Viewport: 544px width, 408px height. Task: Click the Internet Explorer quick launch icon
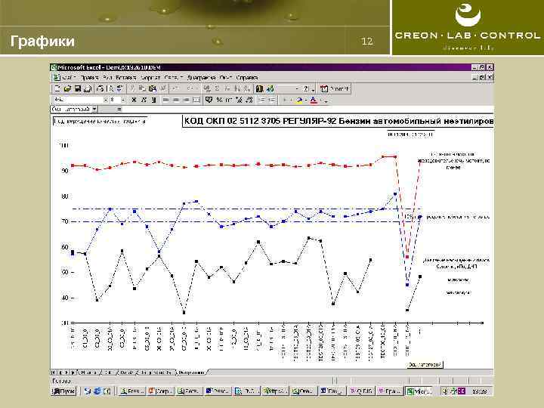coord(97,391)
